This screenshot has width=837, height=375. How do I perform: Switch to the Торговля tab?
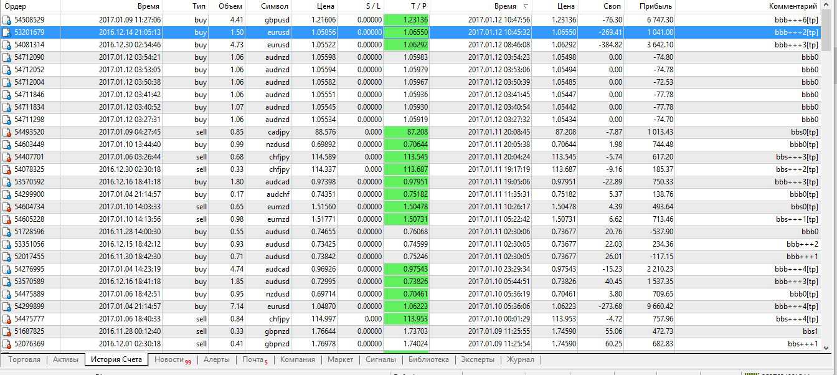(24, 359)
